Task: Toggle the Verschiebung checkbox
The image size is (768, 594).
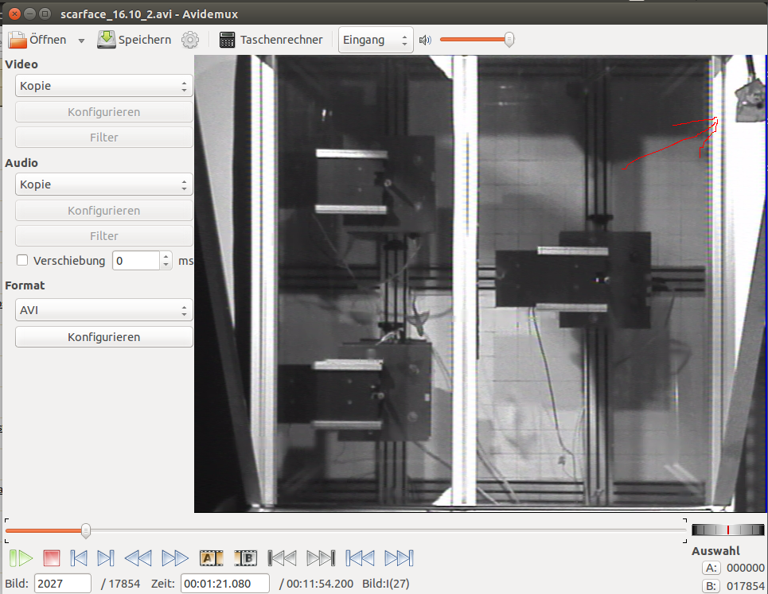Action: [22, 260]
